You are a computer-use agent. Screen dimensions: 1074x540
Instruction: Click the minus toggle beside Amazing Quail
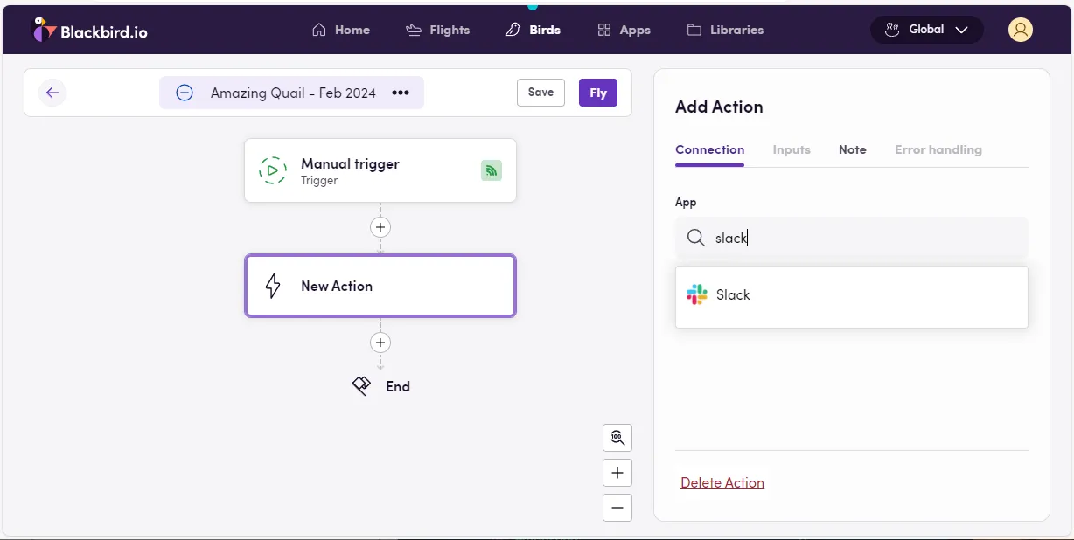coord(184,92)
